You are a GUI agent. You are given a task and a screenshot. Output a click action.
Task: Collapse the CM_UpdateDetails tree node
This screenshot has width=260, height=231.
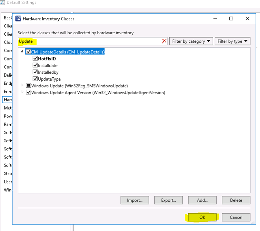coord(22,51)
